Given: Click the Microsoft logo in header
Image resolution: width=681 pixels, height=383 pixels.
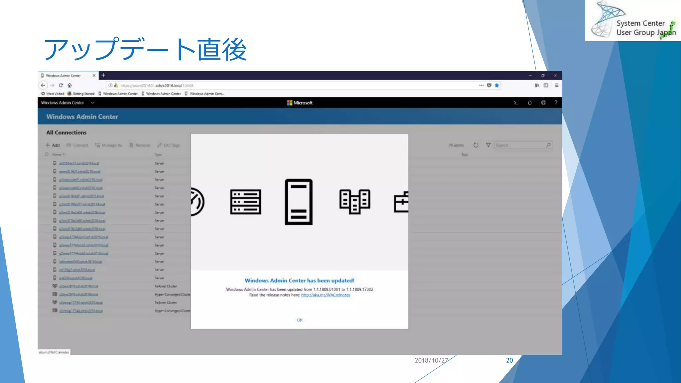Looking at the screenshot, I should coord(300,103).
